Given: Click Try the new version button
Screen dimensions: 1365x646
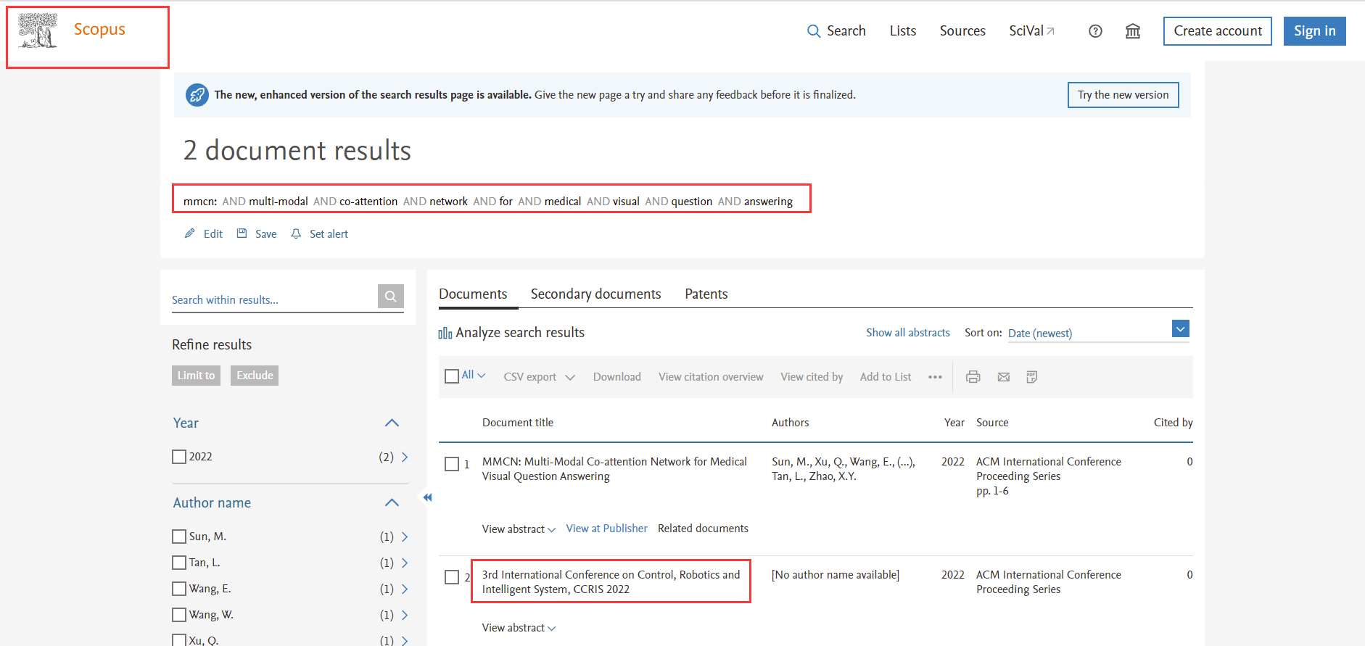Looking at the screenshot, I should (x=1123, y=95).
